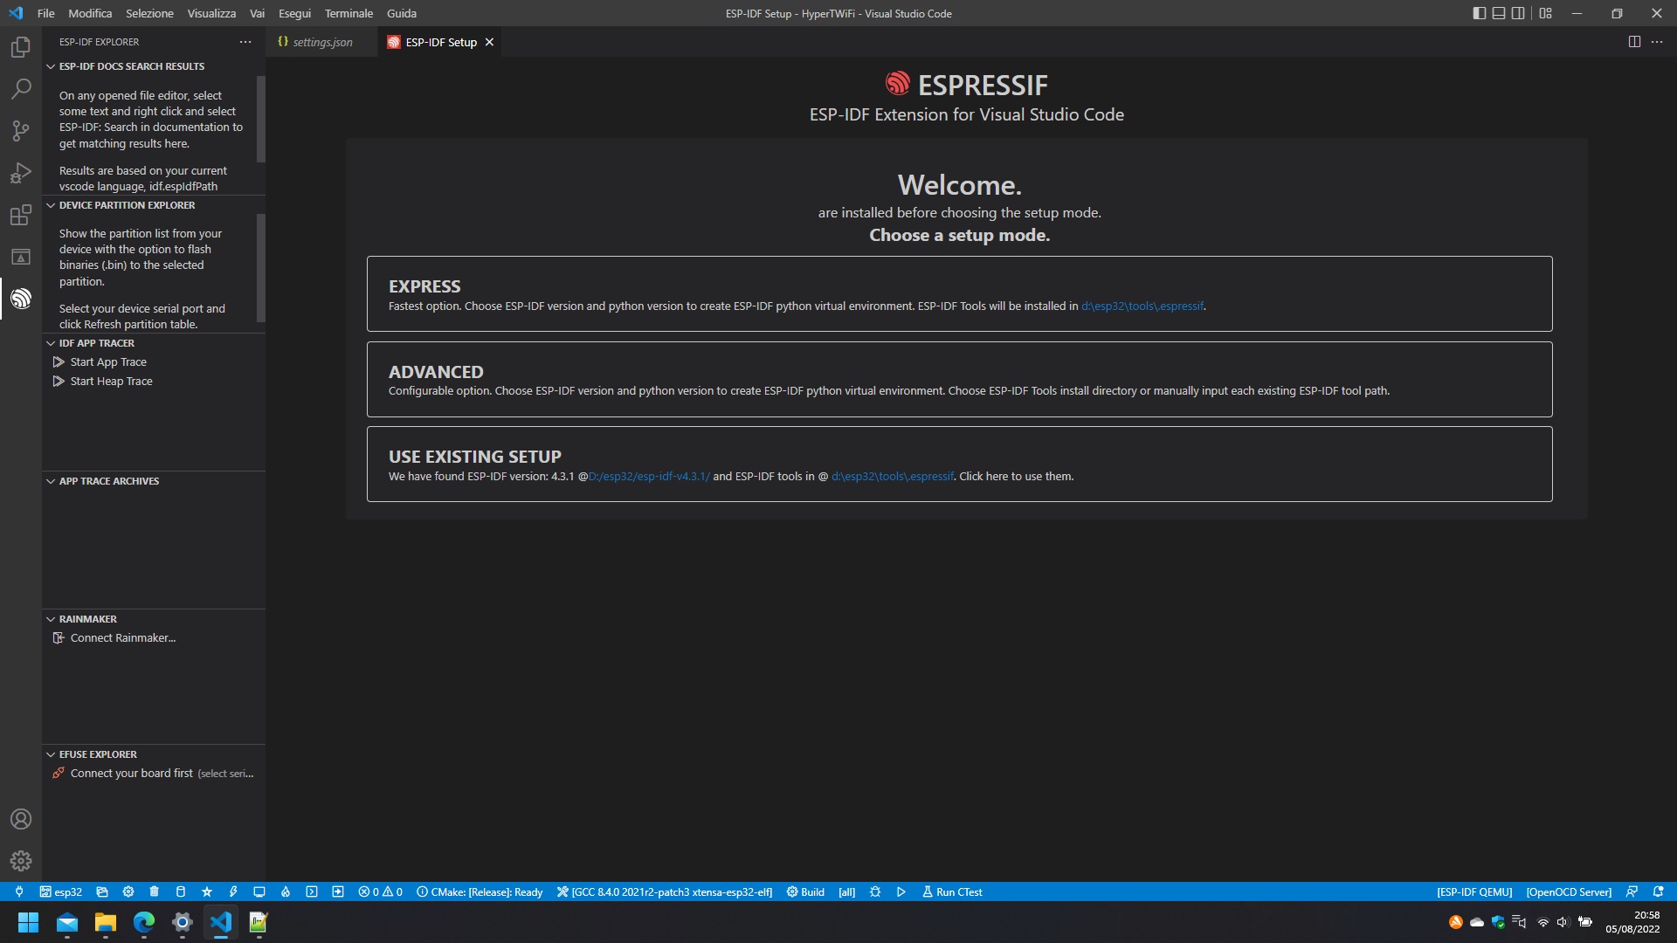Click the CMake debug bug icon in status bar

point(875,892)
